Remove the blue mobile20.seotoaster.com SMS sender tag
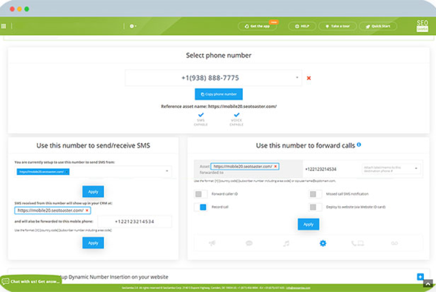The image size is (436, 292). (67, 172)
